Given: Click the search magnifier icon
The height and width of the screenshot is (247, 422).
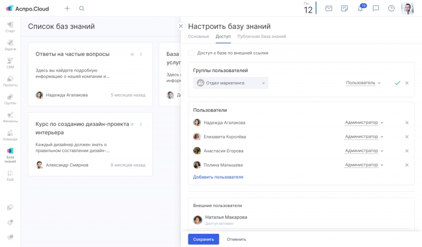Looking at the screenshot, I should pos(81,8).
